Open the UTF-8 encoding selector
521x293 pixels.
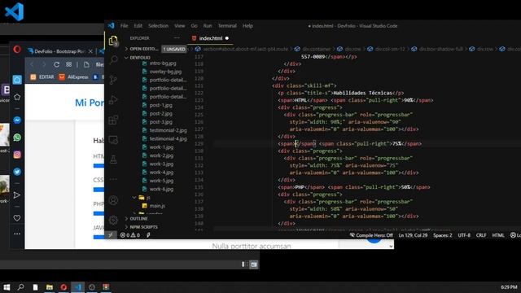[x=464, y=235]
